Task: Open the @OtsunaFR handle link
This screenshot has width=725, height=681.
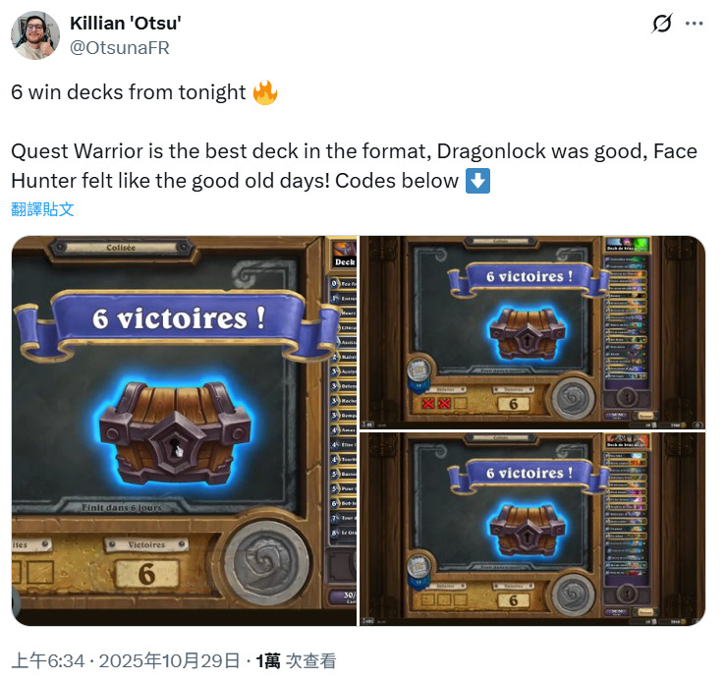Action: click(x=120, y=47)
